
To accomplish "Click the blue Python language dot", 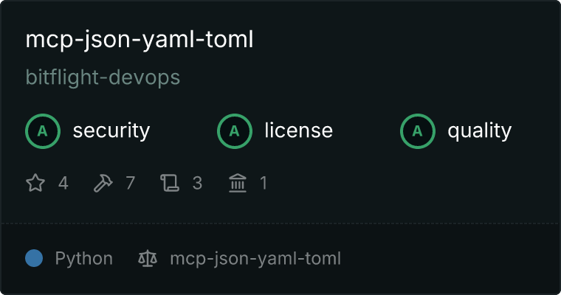I will click(34, 258).
